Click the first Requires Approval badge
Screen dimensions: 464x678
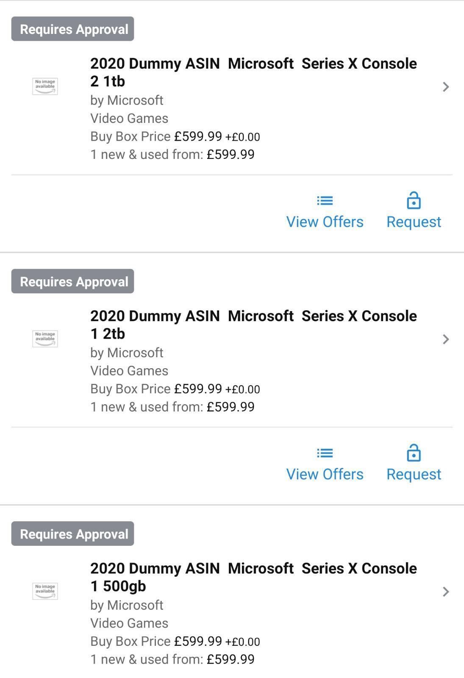pos(73,29)
